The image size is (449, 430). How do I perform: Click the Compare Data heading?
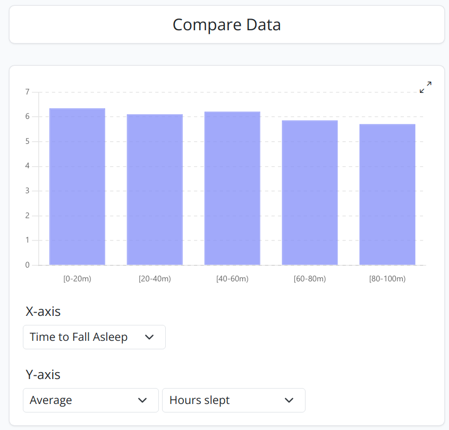coord(227,25)
